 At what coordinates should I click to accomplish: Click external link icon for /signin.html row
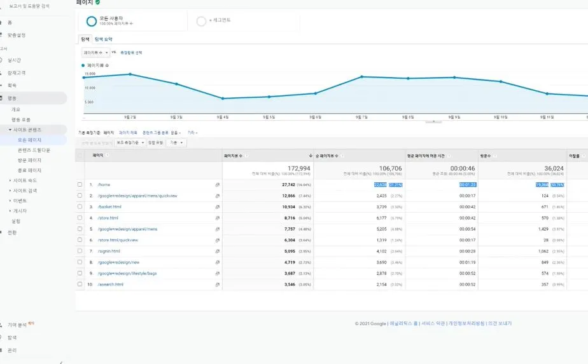(218, 252)
